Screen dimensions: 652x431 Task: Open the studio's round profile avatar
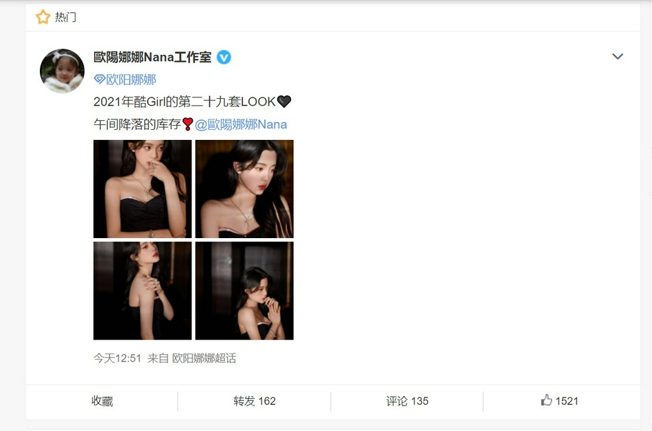point(62,71)
